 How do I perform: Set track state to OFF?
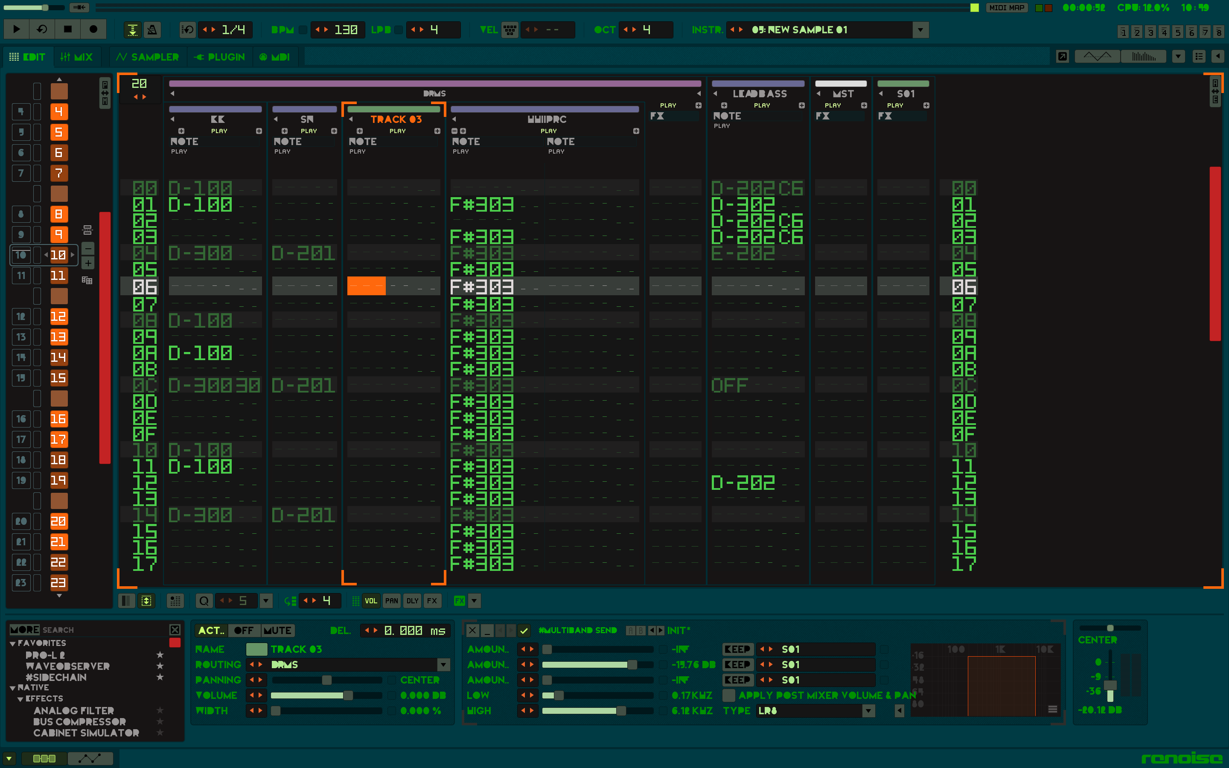click(244, 630)
